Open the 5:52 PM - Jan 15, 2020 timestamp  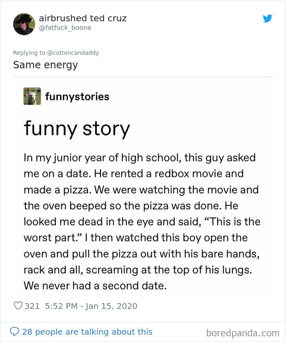(91, 306)
